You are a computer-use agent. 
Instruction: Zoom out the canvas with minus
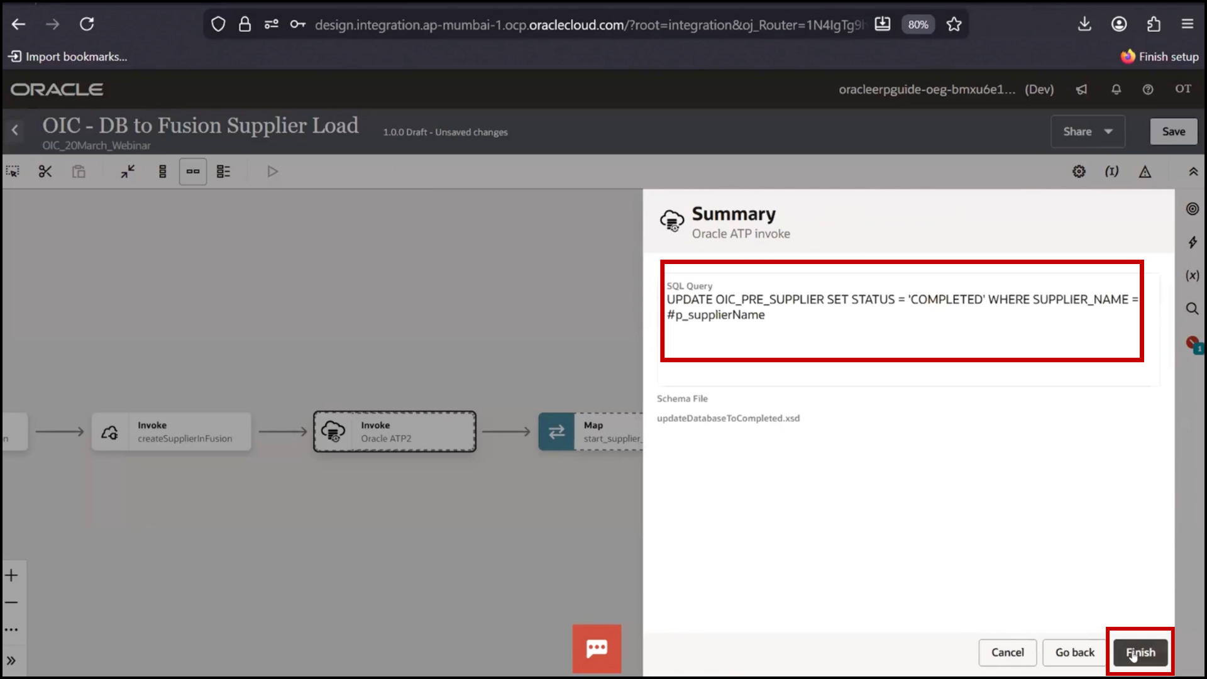tap(11, 602)
